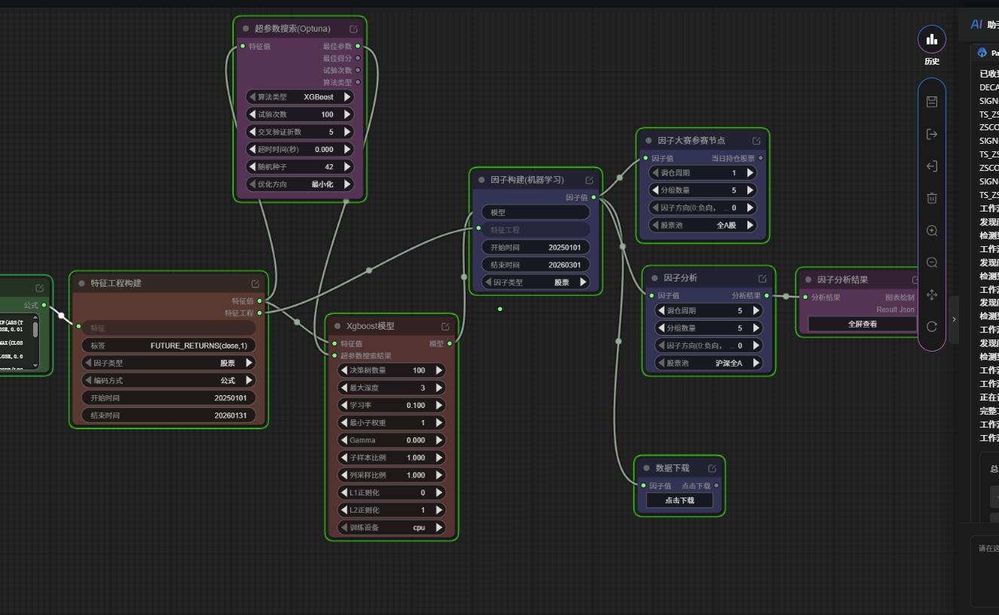The image size is (999, 615).
Task: Click the 标签 FUTURE_RETURNS(close,1) field
Action: (169, 346)
